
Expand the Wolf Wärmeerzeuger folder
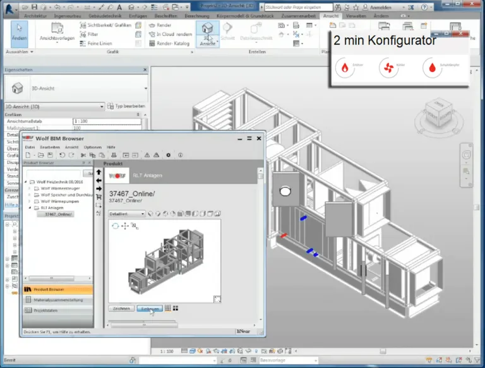[30, 188]
